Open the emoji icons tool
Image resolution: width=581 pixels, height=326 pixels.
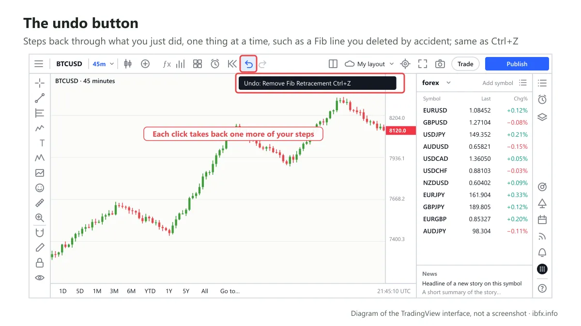point(40,188)
